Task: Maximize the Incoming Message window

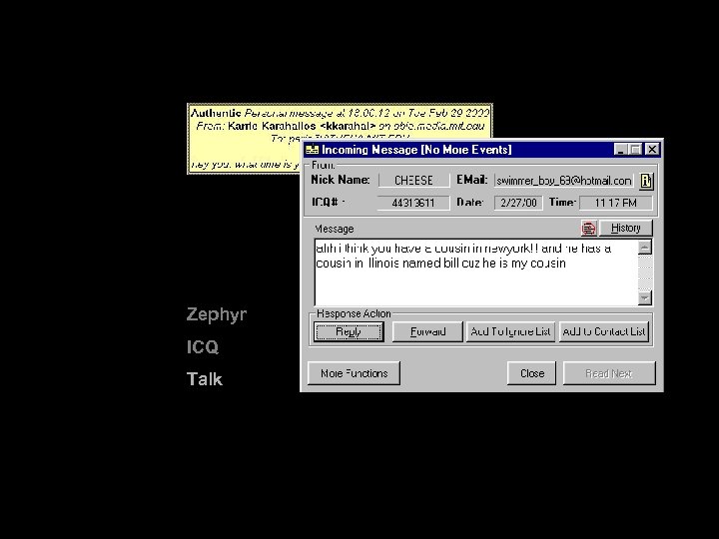Action: point(635,150)
